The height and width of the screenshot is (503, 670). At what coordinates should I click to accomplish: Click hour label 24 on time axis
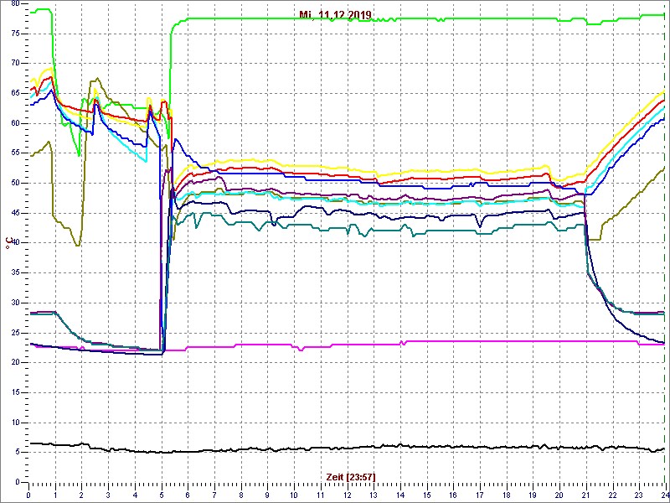664,494
